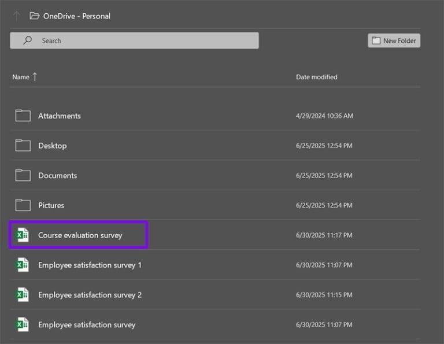The height and width of the screenshot is (344, 444).
Task: Click the OneDrive open folder icon
Action: pyautogui.click(x=35, y=16)
